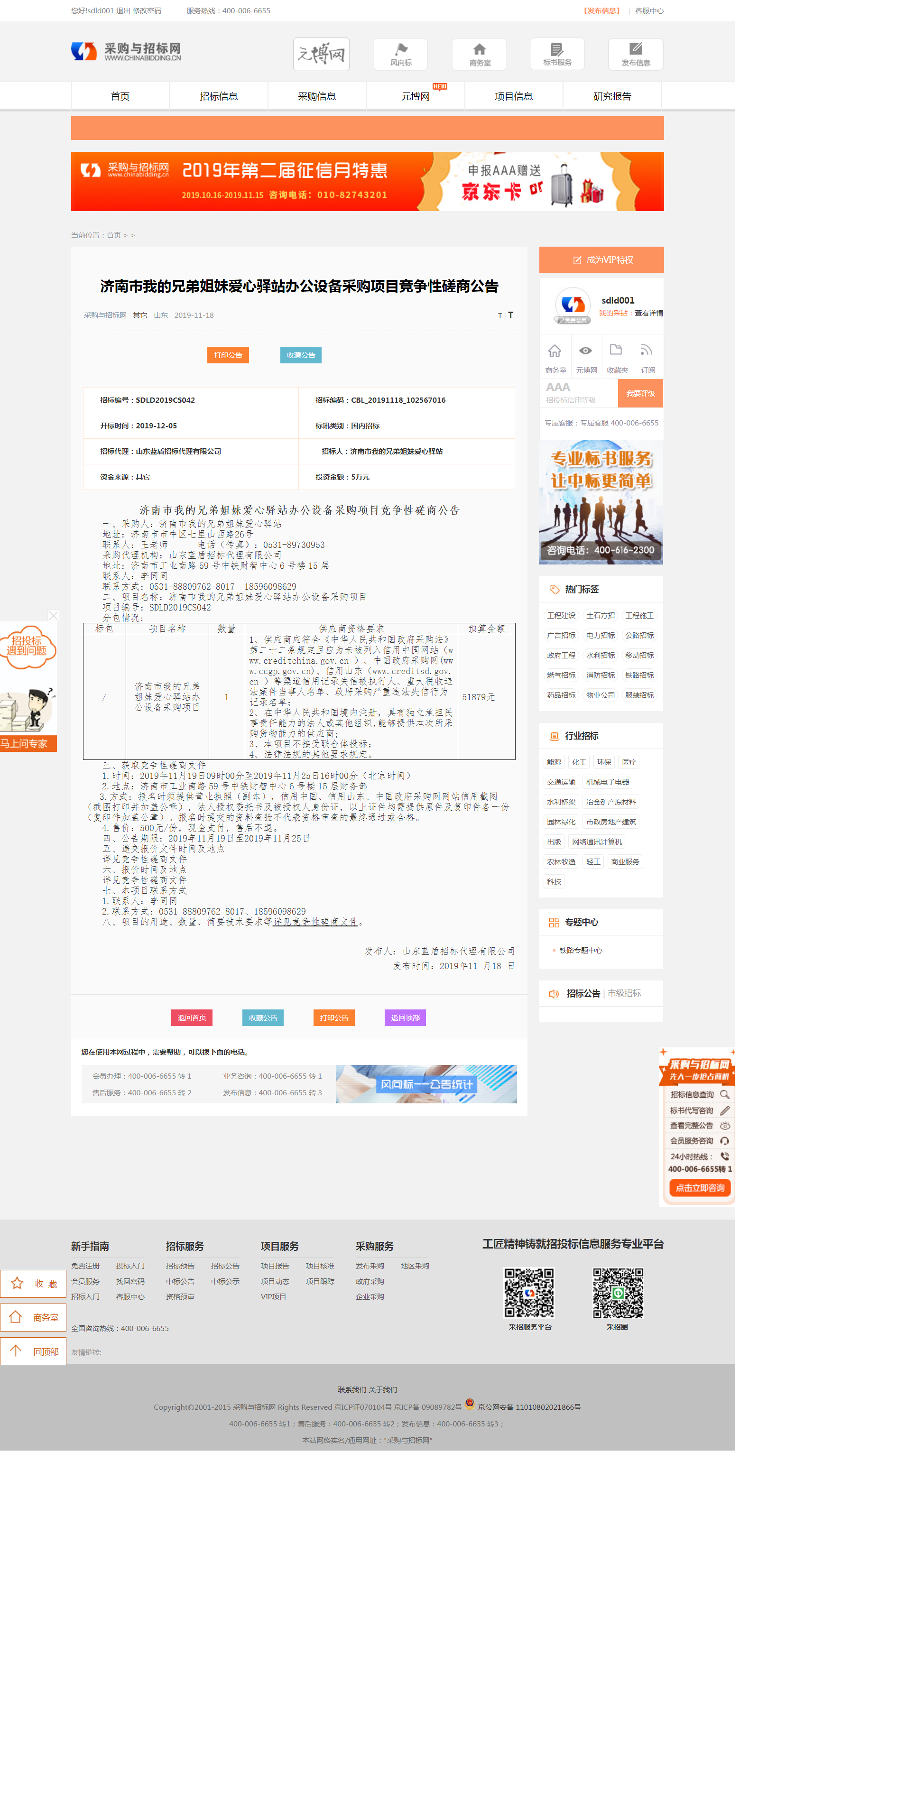Click the 退出 link
The image size is (906, 1813).
tap(122, 10)
